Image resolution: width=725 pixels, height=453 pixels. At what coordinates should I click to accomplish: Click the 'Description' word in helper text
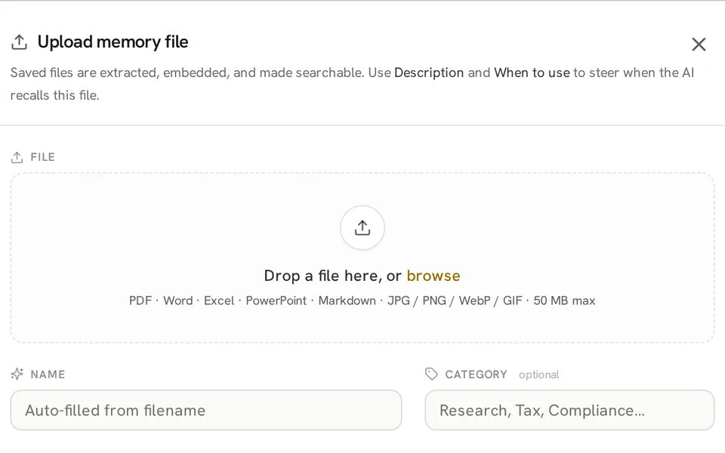(x=429, y=72)
